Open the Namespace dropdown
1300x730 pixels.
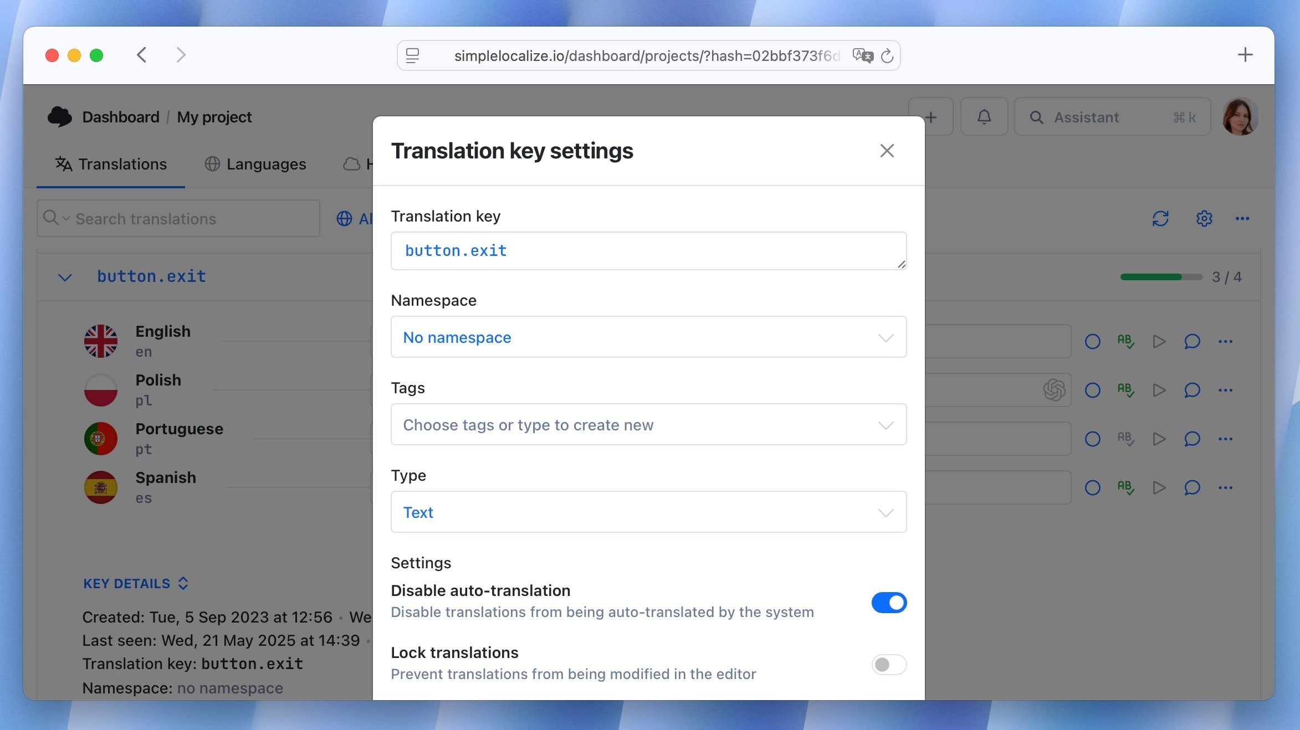(648, 337)
